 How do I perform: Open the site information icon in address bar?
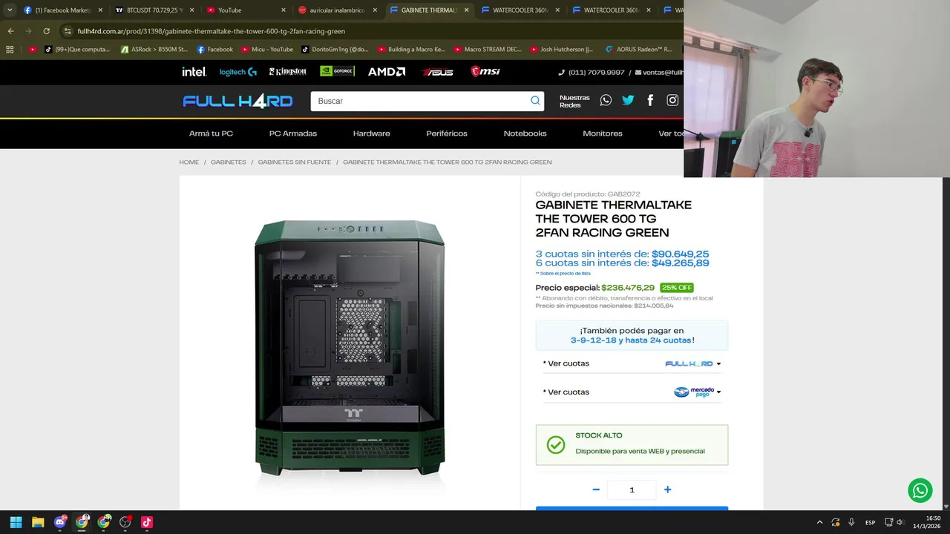(68, 31)
